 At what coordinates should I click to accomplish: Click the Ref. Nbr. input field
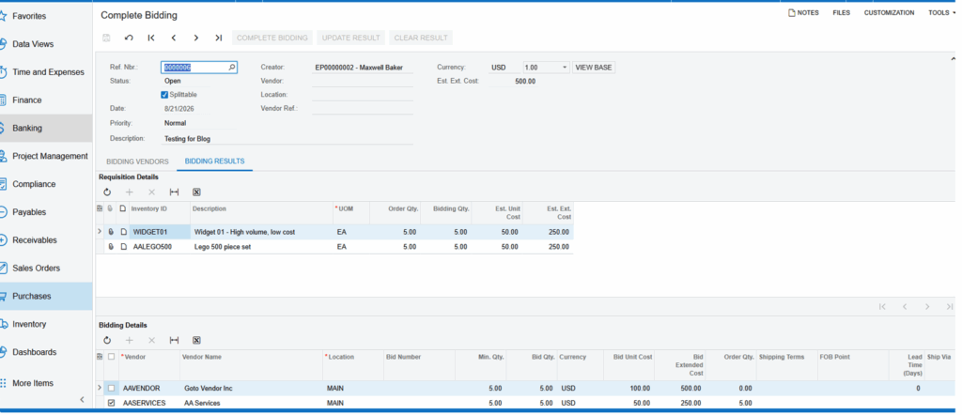point(194,68)
